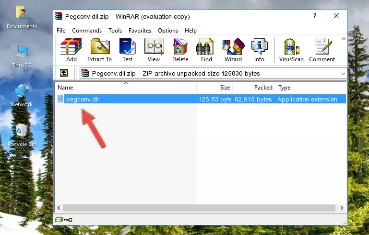369x235 pixels.
Task: Click the pegconv.dll file icon
Action: click(60, 99)
